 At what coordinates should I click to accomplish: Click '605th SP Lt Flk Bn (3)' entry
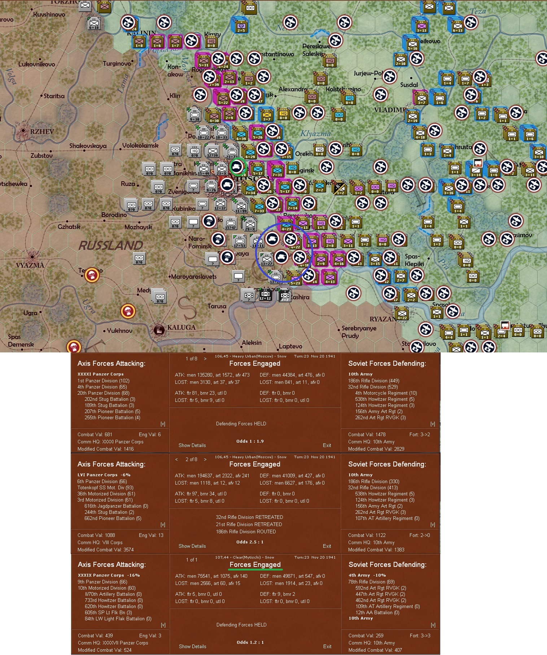tap(109, 612)
